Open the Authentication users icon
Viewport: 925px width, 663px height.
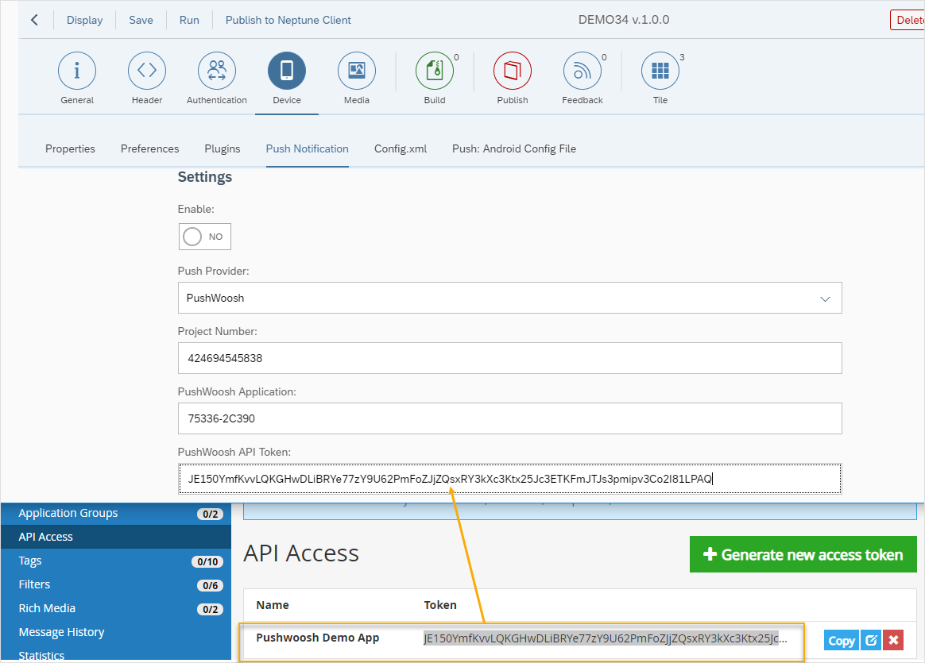click(x=217, y=71)
